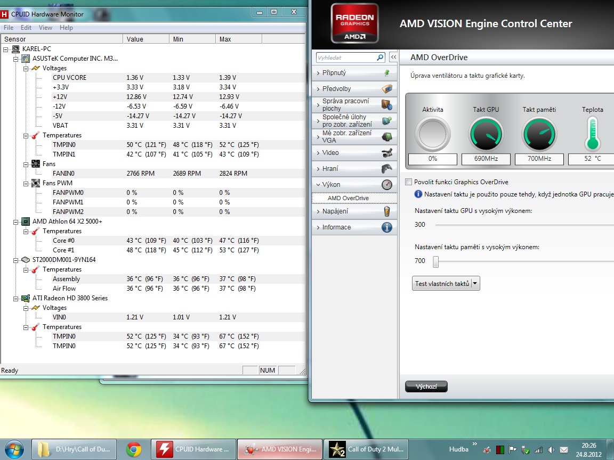Click the Výchozí defaults button
The width and height of the screenshot is (614, 460).
[426, 387]
